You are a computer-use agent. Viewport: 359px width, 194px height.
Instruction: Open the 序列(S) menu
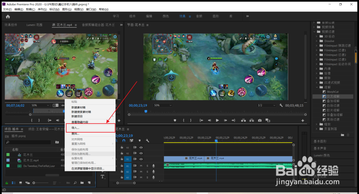[42, 9]
